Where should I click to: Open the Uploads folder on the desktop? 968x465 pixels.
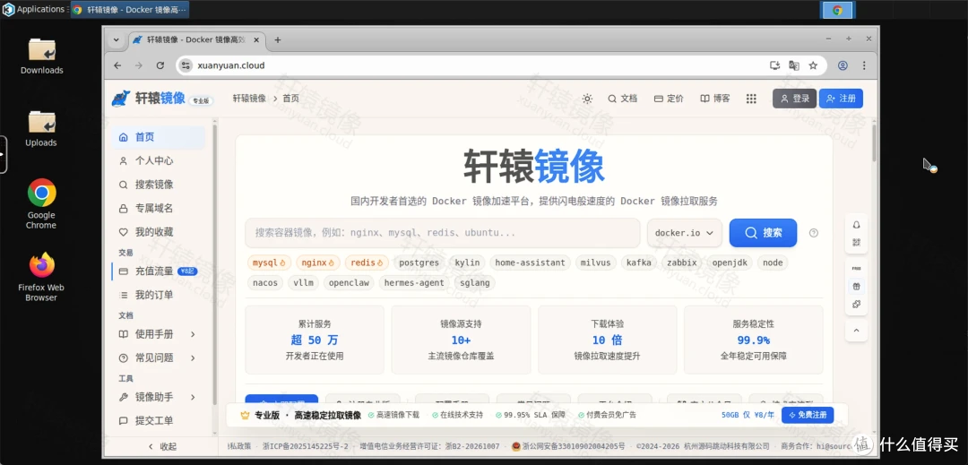click(41, 128)
